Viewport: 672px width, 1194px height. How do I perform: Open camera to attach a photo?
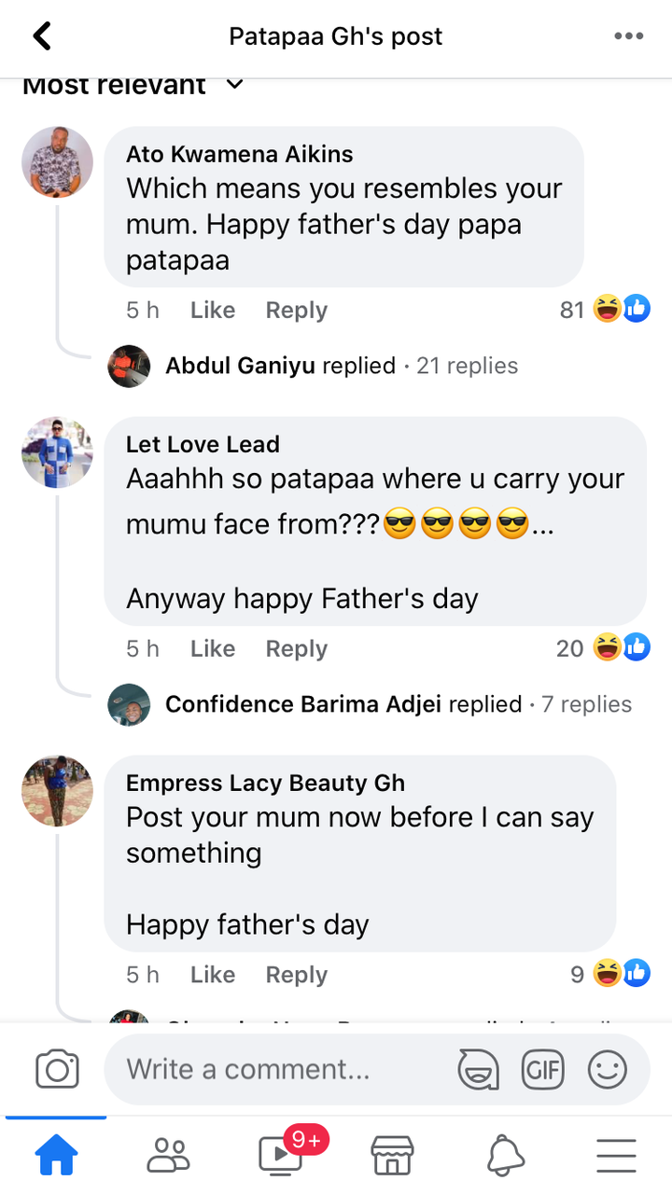(x=57, y=1069)
